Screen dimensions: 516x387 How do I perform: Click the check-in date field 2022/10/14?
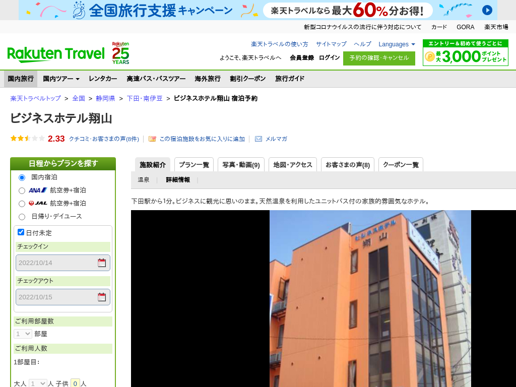(x=63, y=263)
